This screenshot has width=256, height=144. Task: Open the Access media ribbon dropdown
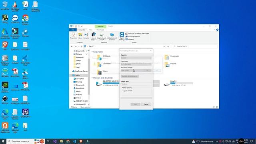(x=94, y=36)
